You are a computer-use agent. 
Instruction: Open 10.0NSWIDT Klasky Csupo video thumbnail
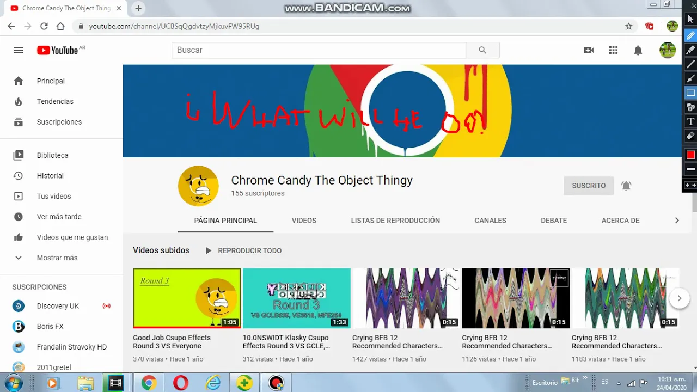click(x=297, y=298)
